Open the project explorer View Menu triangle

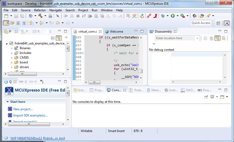point(66,38)
